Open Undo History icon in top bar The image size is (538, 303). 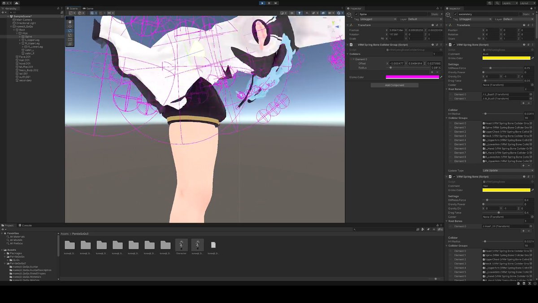coord(490,3)
